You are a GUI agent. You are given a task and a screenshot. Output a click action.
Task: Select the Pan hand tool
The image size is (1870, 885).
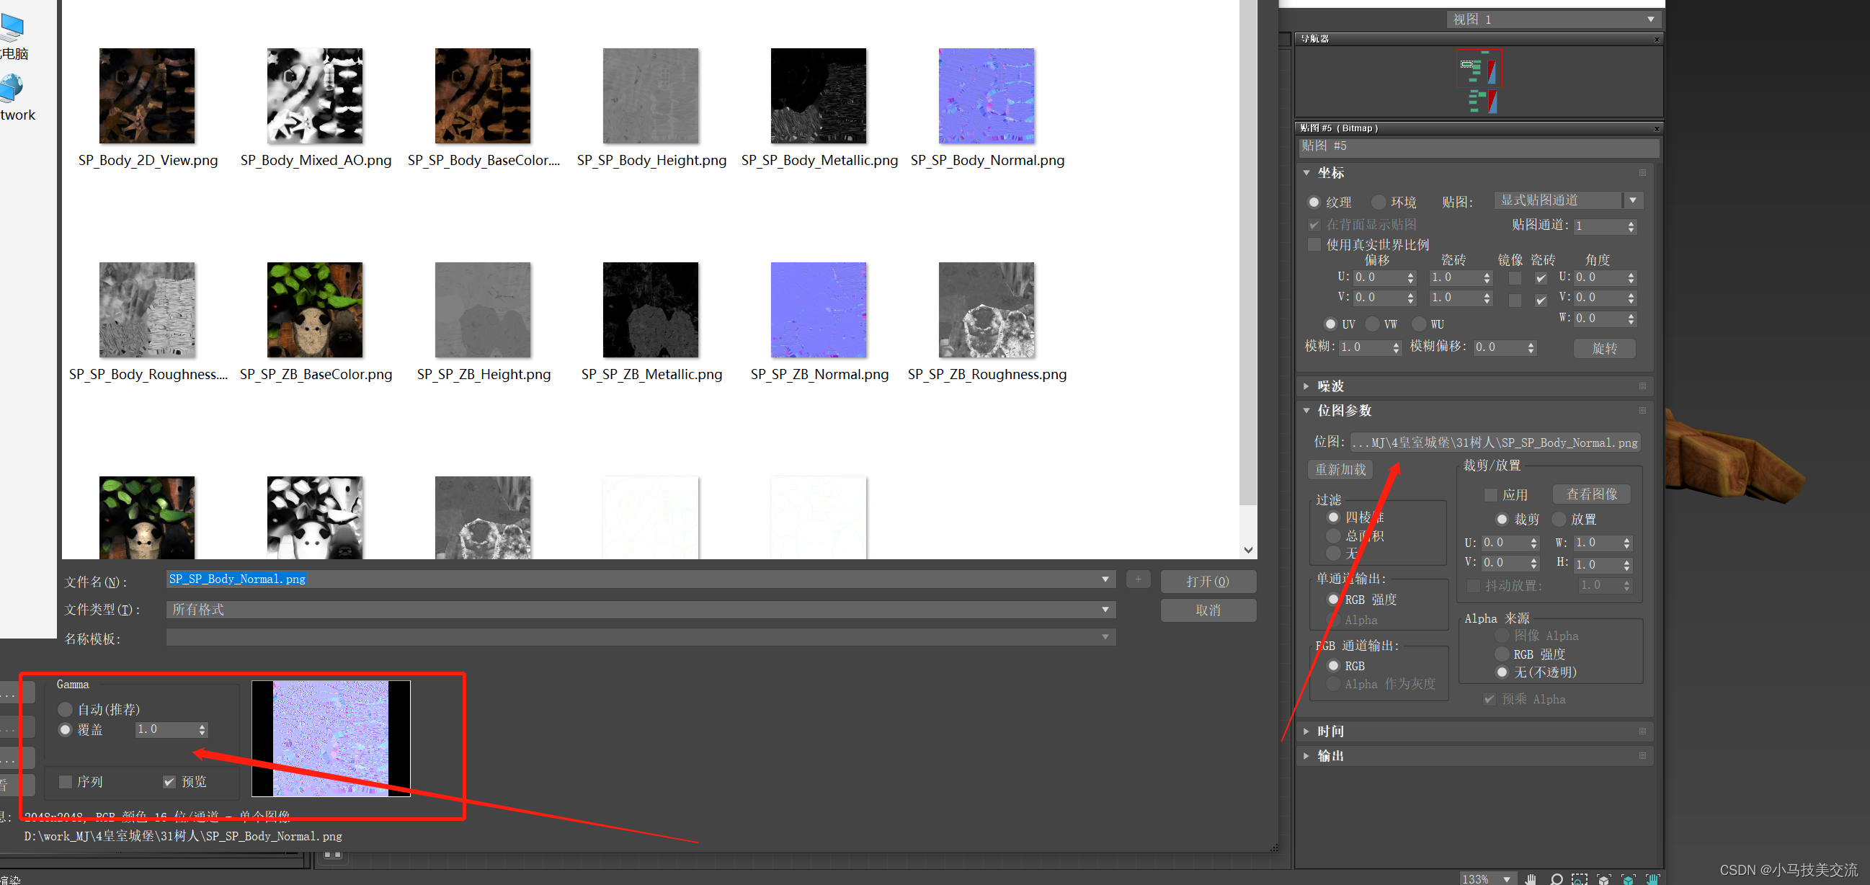[1531, 879]
